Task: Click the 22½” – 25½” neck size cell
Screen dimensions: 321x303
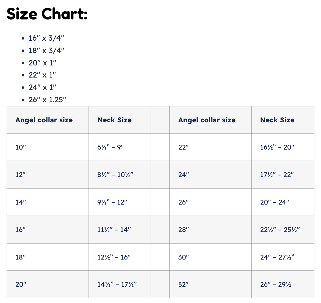Action: [283, 230]
